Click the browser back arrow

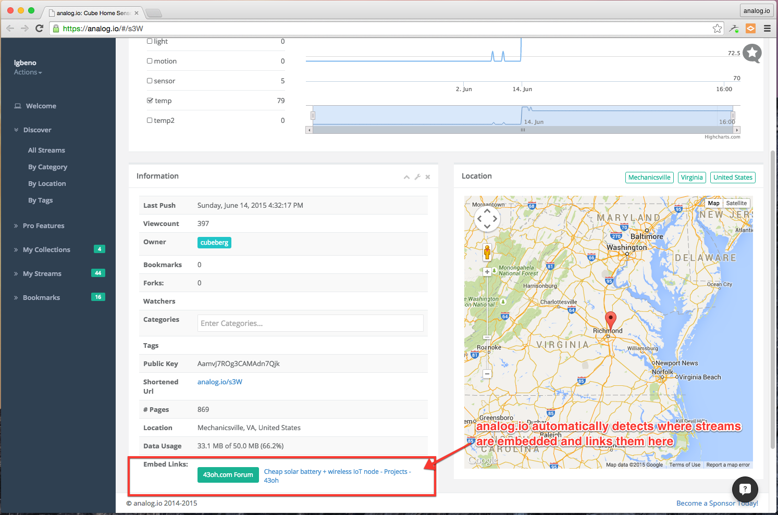tap(10, 28)
